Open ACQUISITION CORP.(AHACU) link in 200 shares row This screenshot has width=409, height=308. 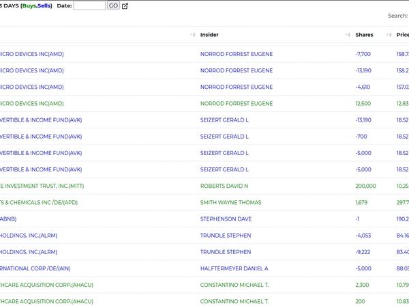[x=46, y=301]
